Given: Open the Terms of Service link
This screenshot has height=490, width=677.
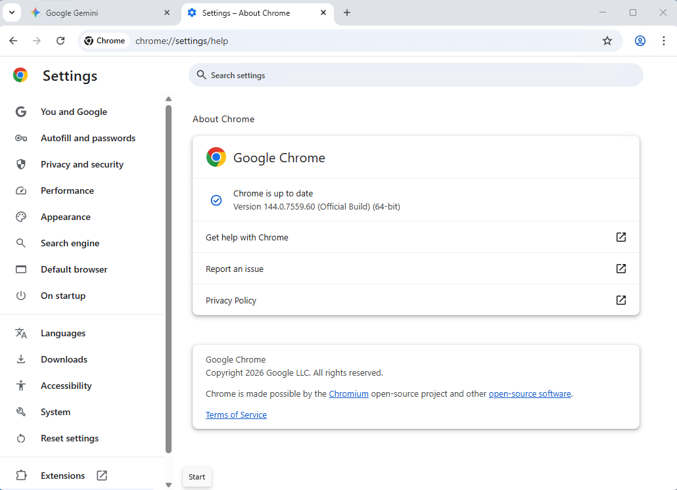Looking at the screenshot, I should tap(236, 415).
